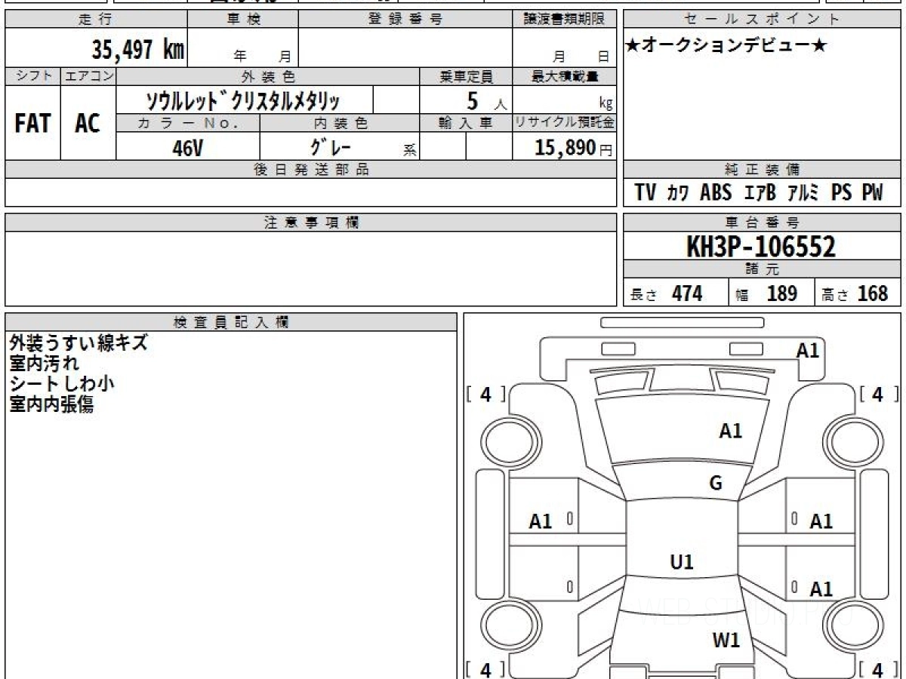The height and width of the screenshot is (679, 906).
Task: Click the エアコン header cell
Action: pyautogui.click(x=88, y=76)
